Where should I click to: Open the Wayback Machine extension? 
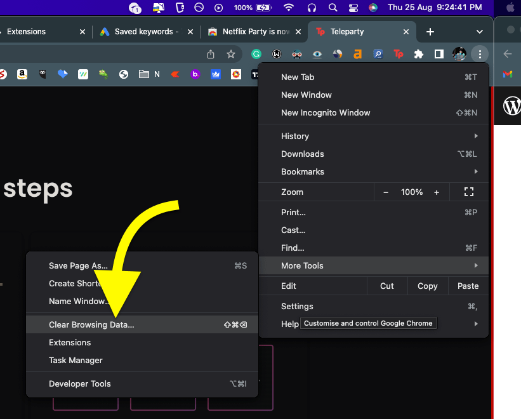click(x=276, y=54)
